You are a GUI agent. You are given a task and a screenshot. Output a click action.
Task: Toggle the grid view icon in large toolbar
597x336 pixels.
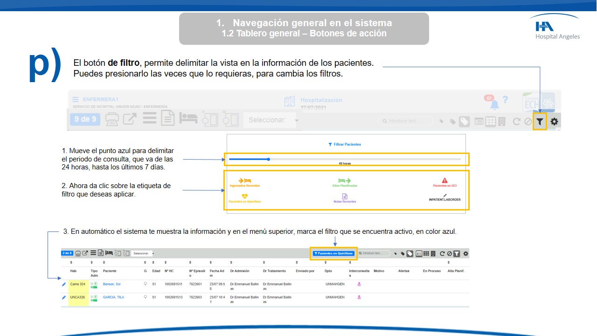coord(490,121)
